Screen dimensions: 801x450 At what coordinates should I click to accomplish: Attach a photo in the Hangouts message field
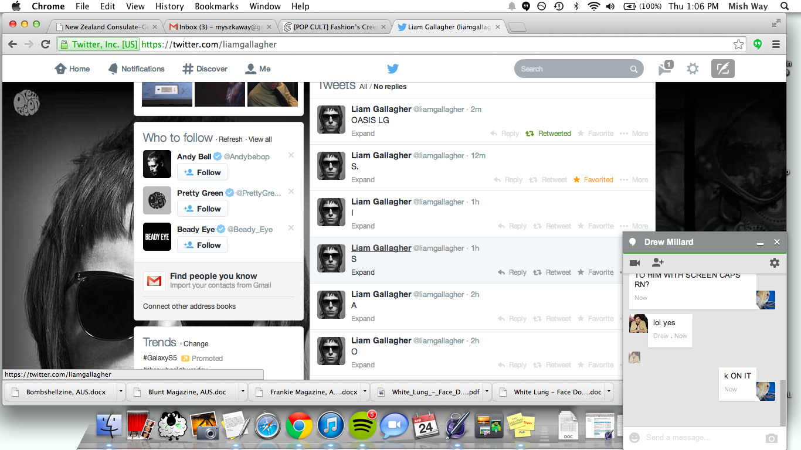click(771, 437)
